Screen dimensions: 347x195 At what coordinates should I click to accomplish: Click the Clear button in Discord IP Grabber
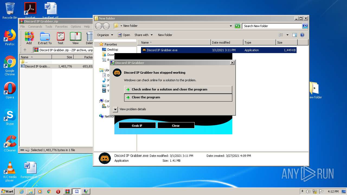tap(176, 125)
